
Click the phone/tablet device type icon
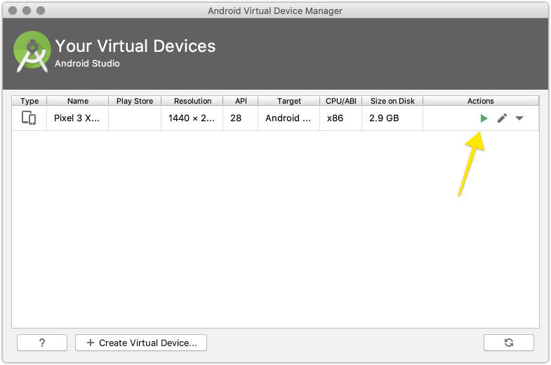[29, 118]
